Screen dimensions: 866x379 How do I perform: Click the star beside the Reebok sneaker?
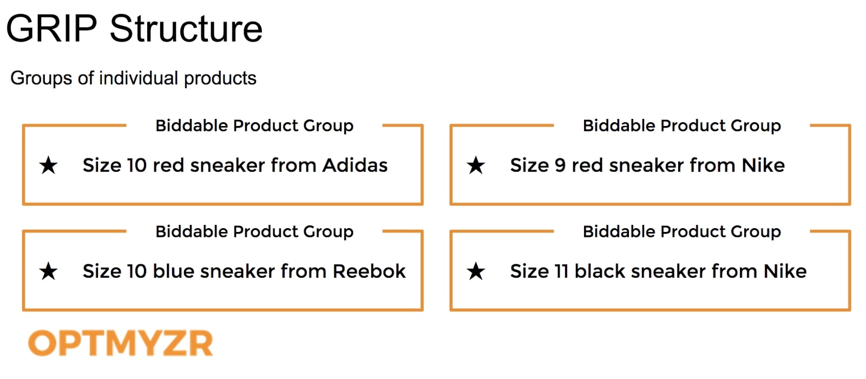tap(49, 271)
